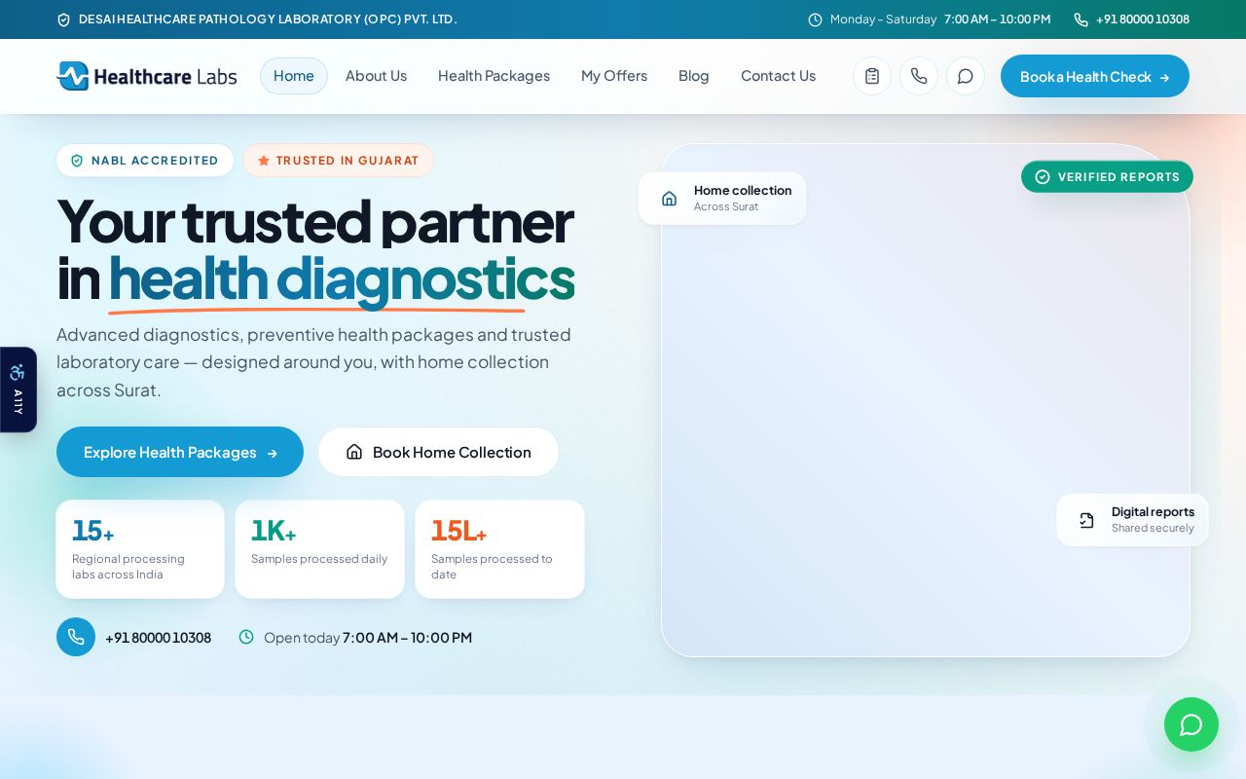1246x779 pixels.
Task: Click the Home collection Across Surat card
Action: [x=722, y=199]
